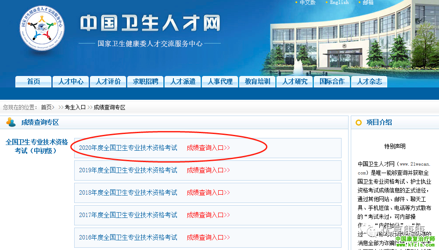Open the 人才中心 navigation tab
Screen dimensions: 439x250
point(71,82)
